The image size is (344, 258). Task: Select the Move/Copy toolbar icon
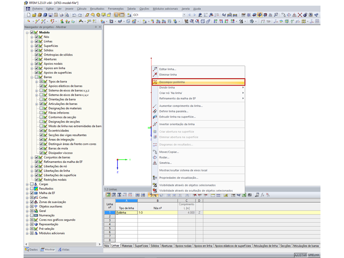pos(284,15)
